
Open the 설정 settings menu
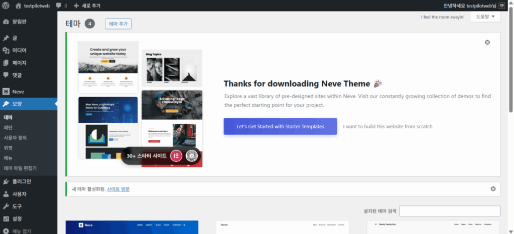pos(17,218)
